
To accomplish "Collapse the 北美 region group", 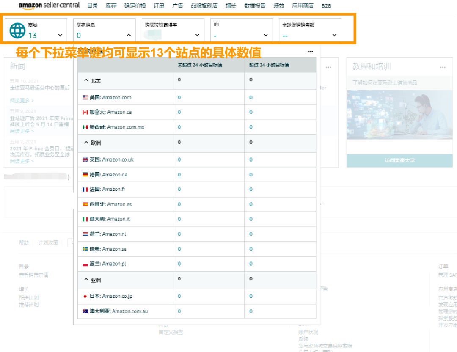I will (86, 80).
